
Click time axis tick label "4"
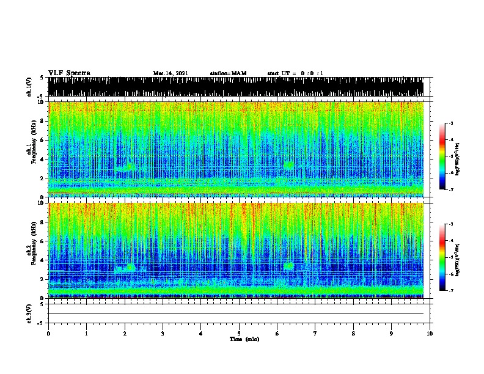click(201, 334)
